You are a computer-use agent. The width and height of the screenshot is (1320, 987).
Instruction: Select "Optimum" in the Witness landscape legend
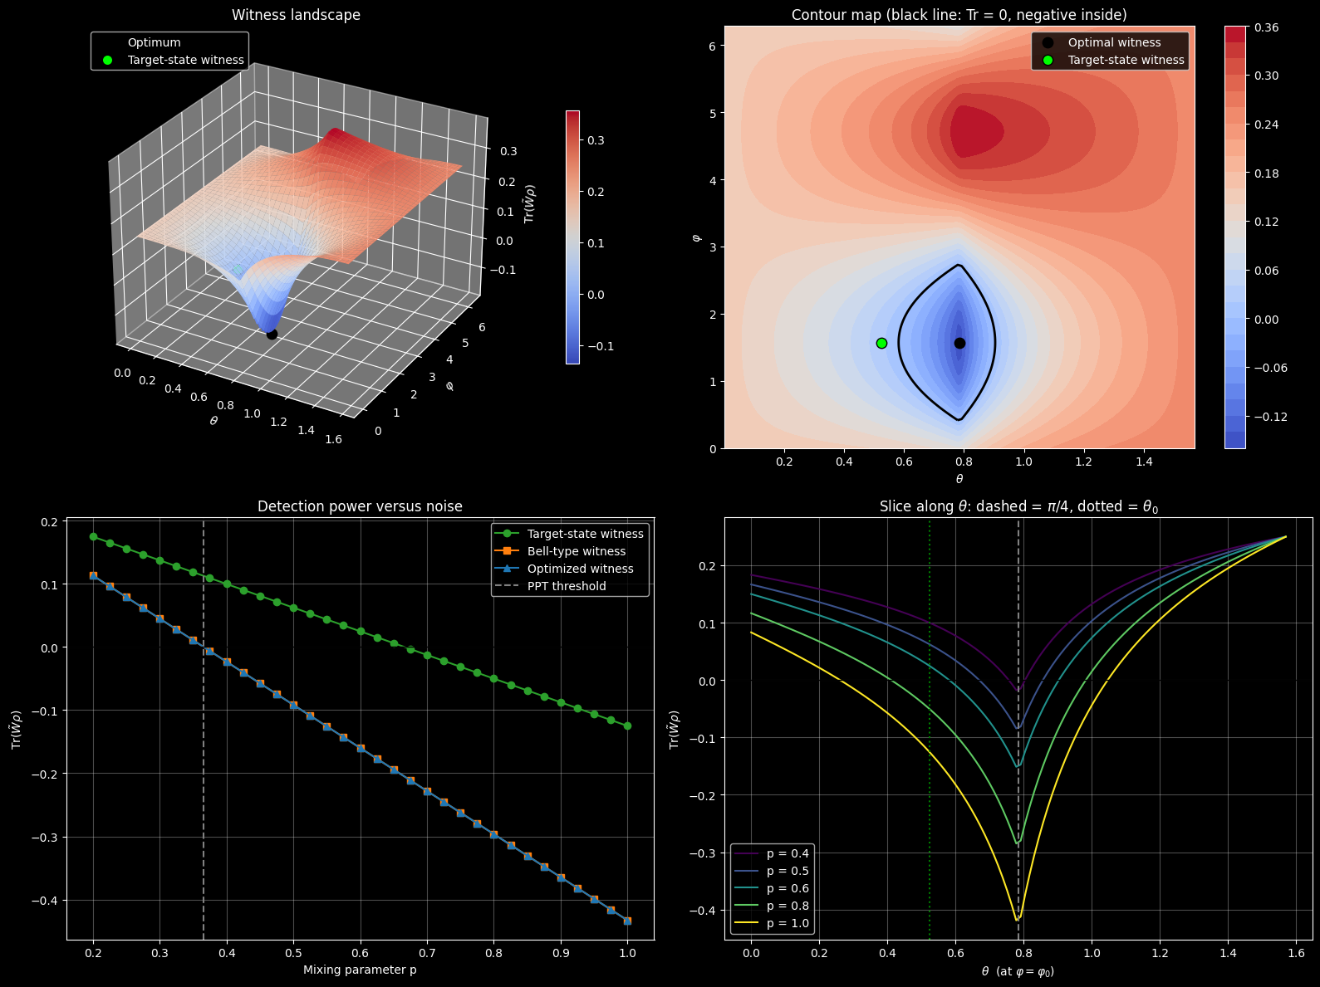click(x=154, y=42)
